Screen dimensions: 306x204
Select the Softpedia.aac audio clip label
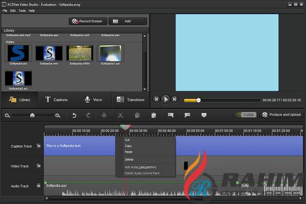[57, 186]
